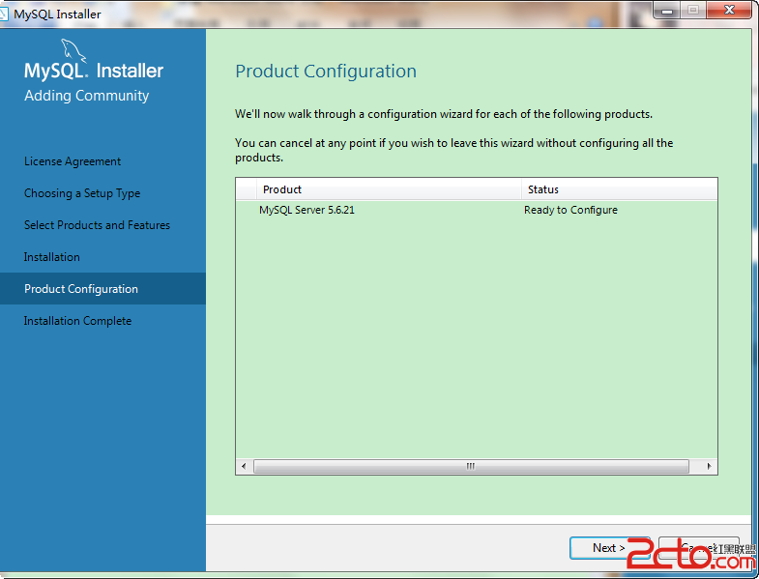The height and width of the screenshot is (579, 759).
Task: Click the Status column header
Action: (620, 189)
